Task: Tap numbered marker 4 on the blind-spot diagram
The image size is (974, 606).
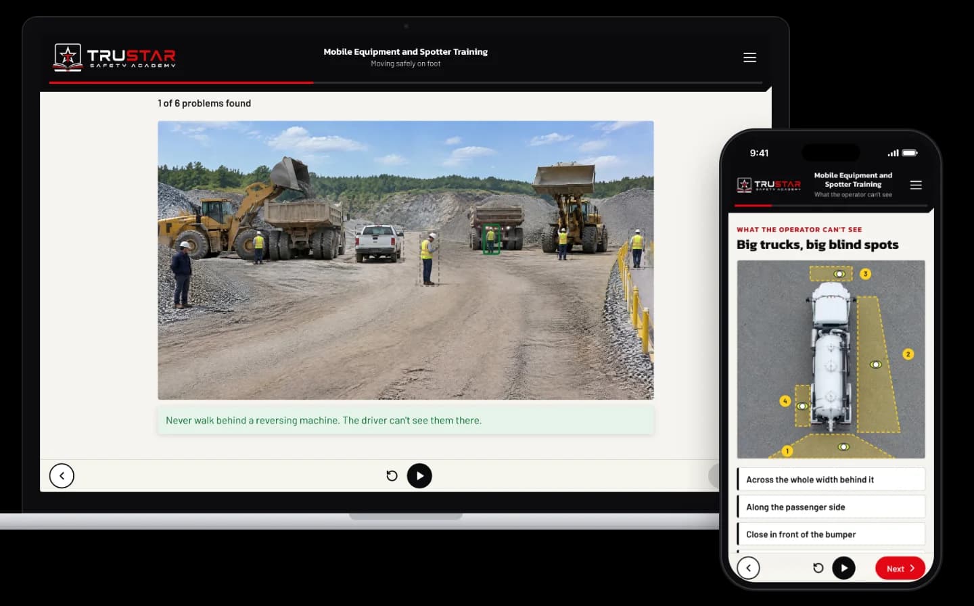Action: (785, 401)
